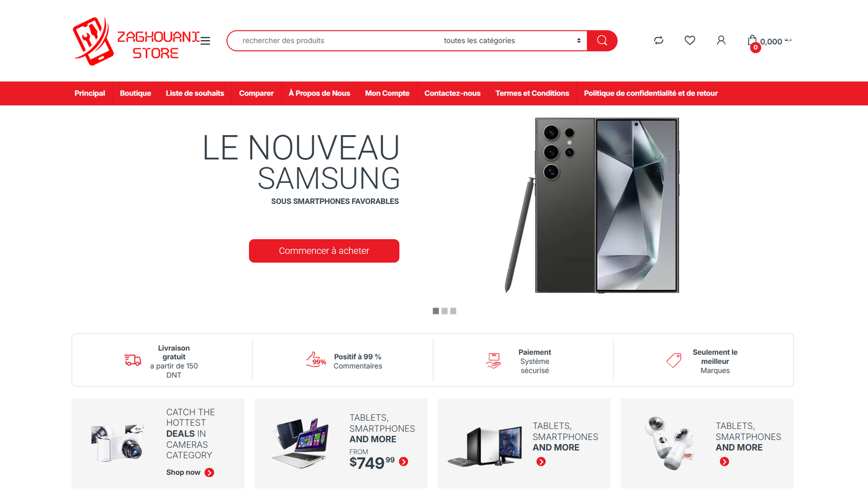The width and height of the screenshot is (868, 494).
Task: Select the third slider dot indicator
Action: (x=453, y=311)
